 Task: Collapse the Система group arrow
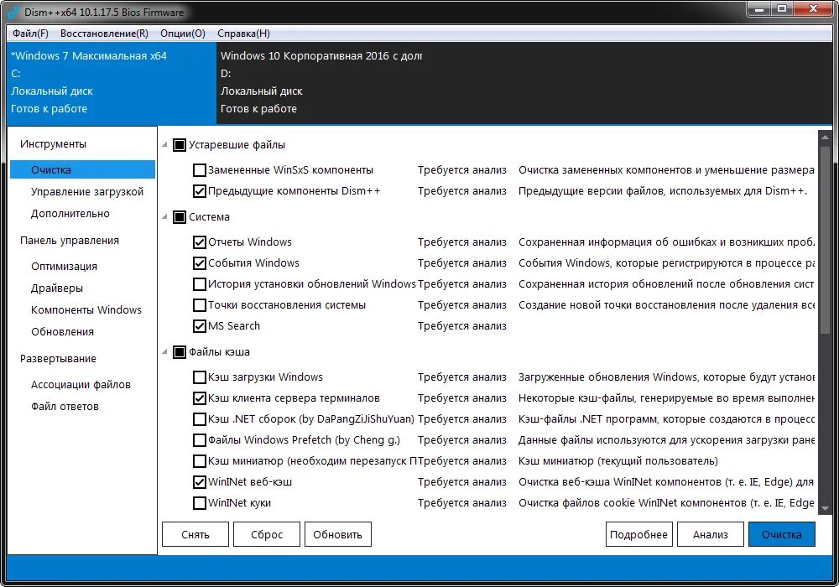[x=164, y=217]
